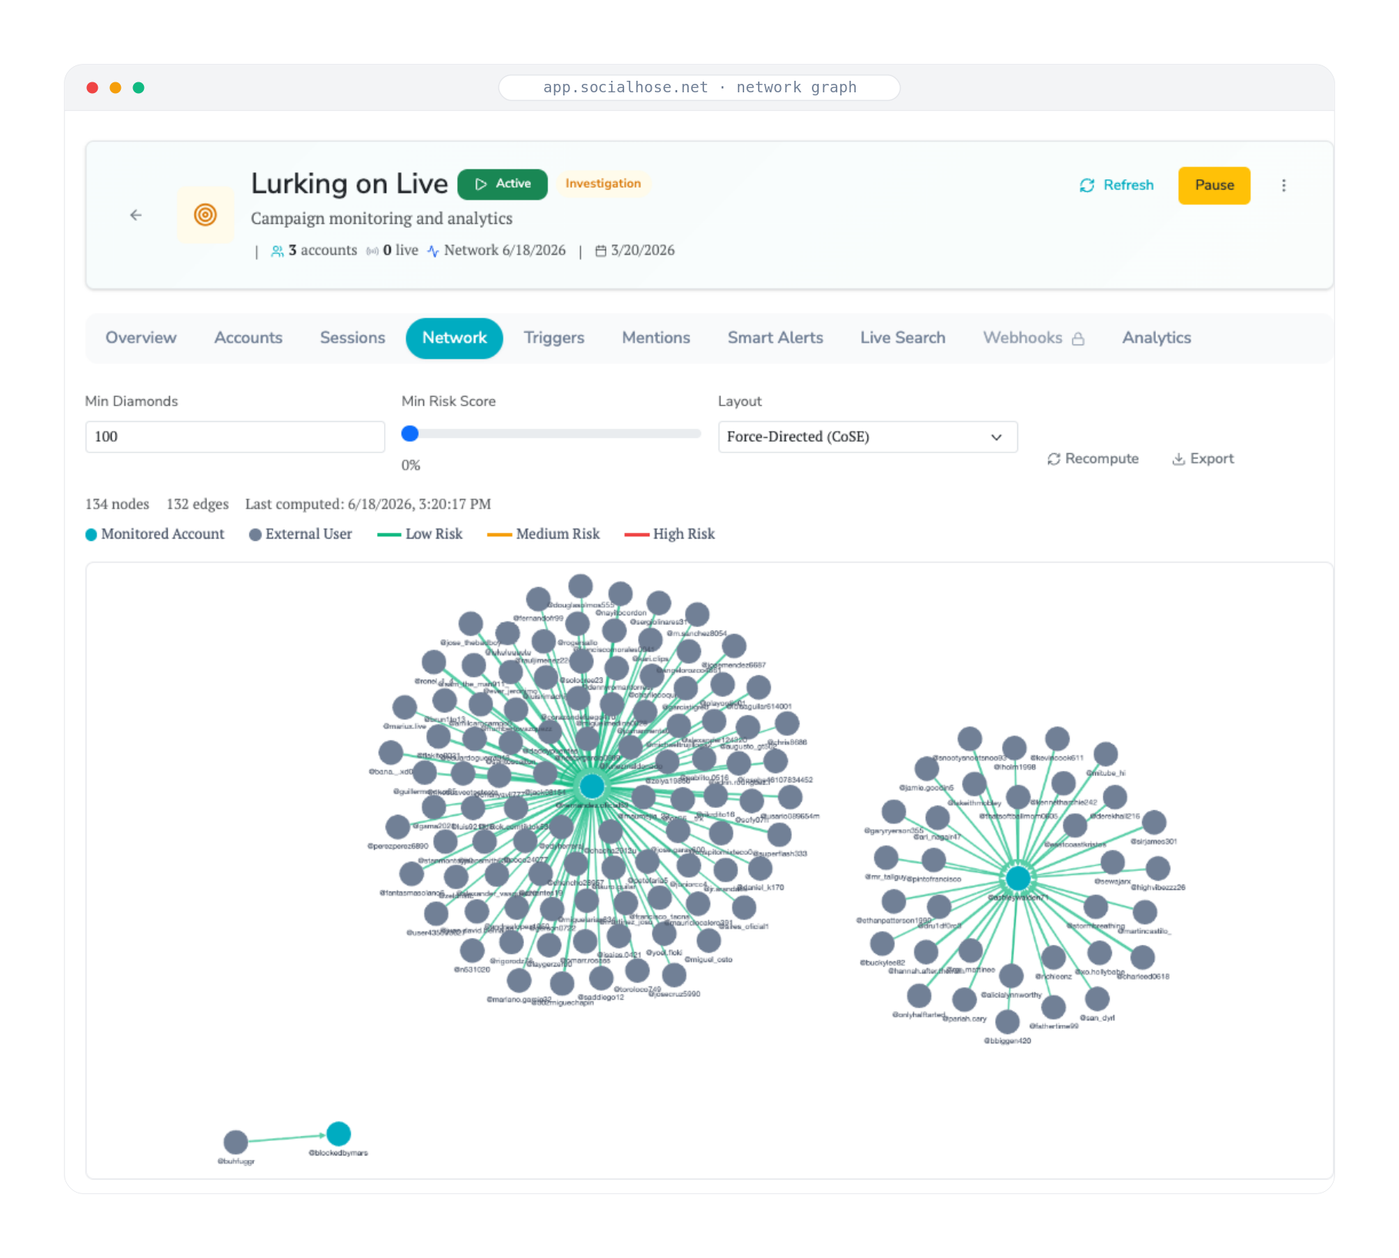This screenshot has width=1399, height=1258.
Task: Select the large cluster's central monitored node
Action: pyautogui.click(x=592, y=786)
